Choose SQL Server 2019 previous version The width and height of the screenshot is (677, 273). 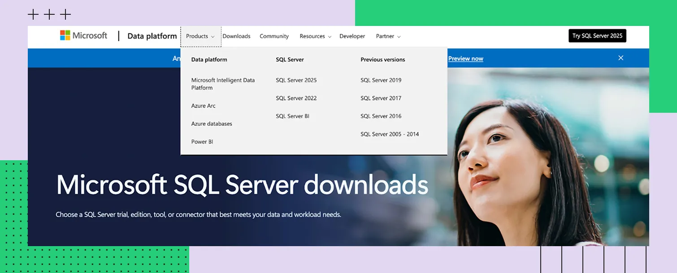(x=381, y=80)
